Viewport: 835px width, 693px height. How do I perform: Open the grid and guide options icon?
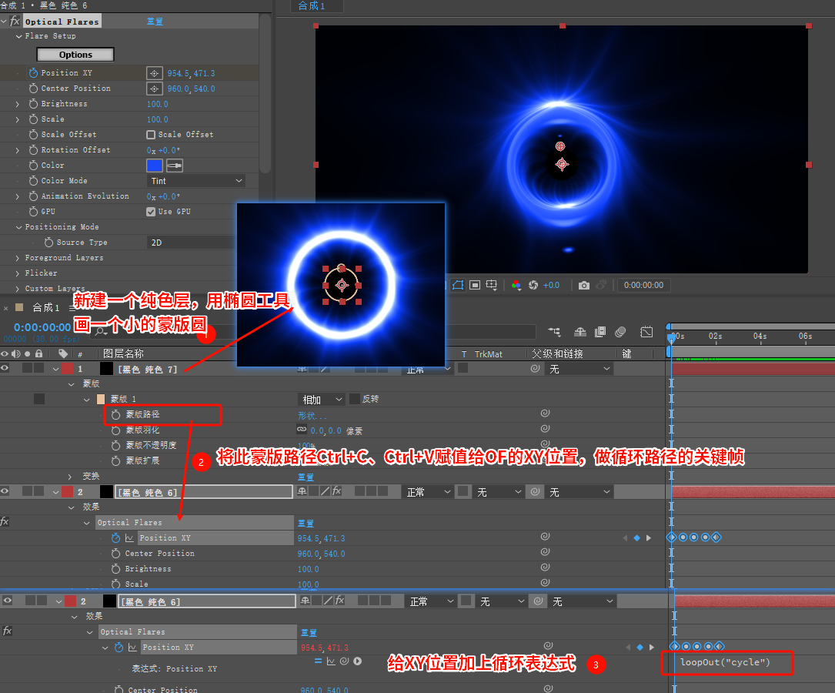[491, 285]
